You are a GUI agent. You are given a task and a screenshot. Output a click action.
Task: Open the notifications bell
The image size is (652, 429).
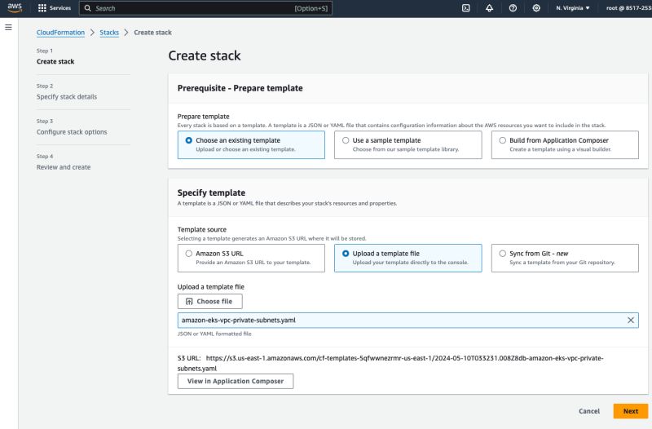pyautogui.click(x=490, y=8)
